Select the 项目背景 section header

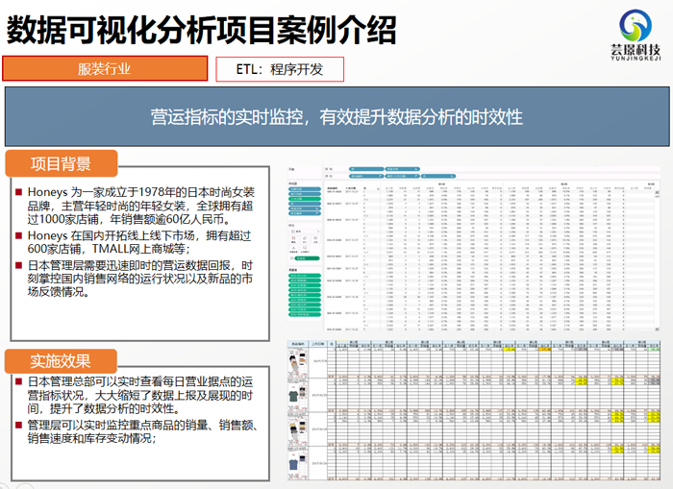point(61,163)
